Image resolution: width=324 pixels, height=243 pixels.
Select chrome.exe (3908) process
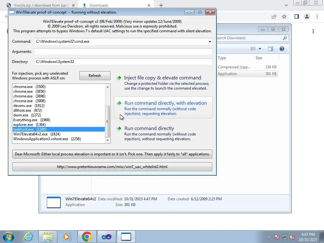pos(59,101)
